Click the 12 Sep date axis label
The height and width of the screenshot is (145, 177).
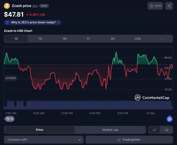151,113
